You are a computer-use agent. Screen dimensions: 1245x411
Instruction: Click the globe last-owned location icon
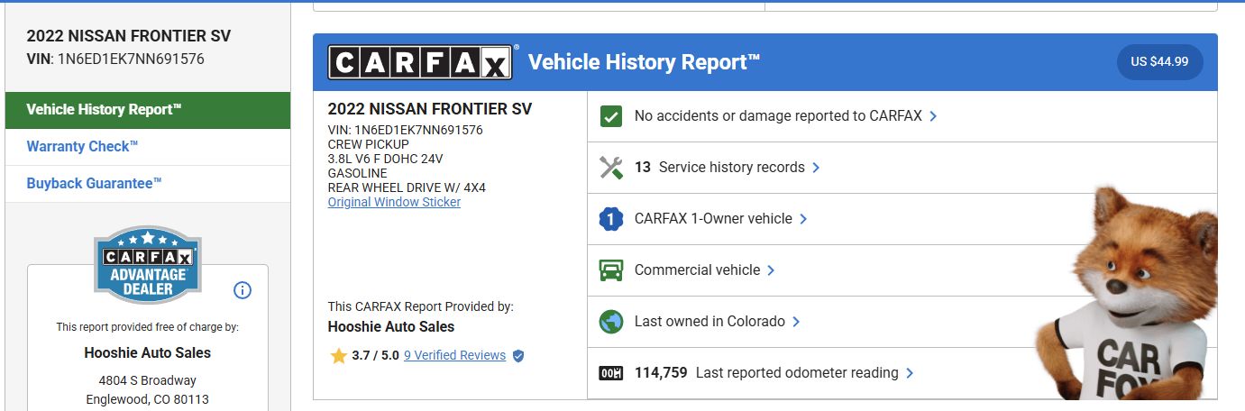click(x=611, y=322)
